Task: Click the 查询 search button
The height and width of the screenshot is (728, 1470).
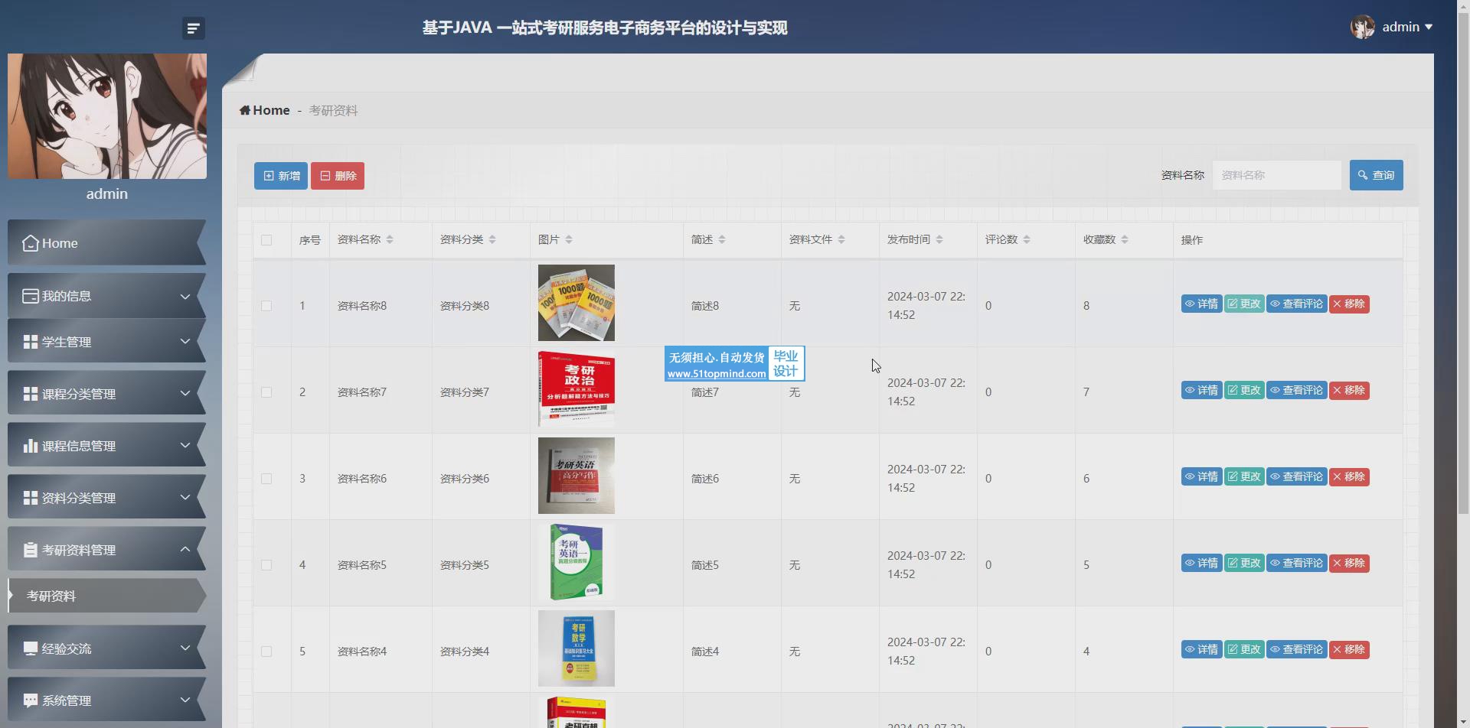Action: (x=1376, y=175)
